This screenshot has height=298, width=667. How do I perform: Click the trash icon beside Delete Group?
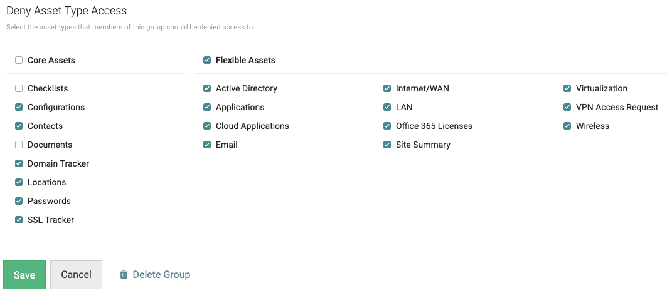[x=124, y=275]
